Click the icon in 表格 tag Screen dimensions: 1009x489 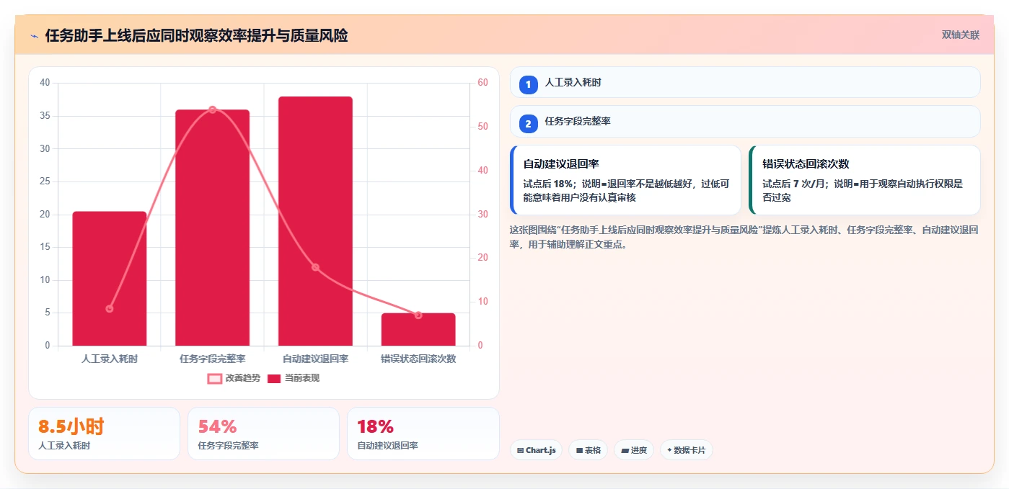tap(579, 451)
